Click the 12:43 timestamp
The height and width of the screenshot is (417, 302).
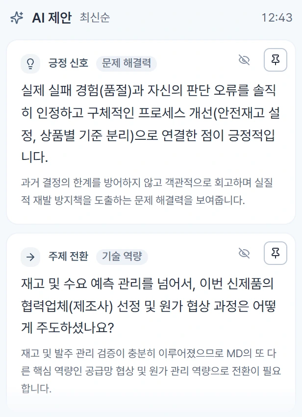pos(277,18)
